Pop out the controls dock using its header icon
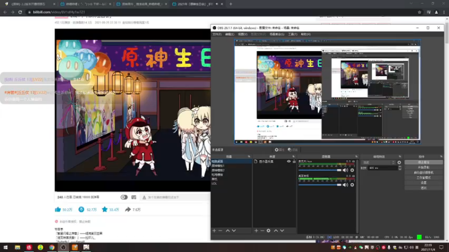The height and width of the screenshot is (252, 449). click(441, 157)
